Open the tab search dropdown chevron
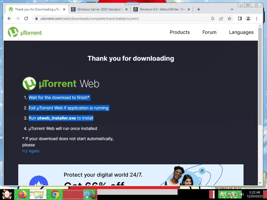The width and height of the screenshot is (267, 200). click(232, 9)
